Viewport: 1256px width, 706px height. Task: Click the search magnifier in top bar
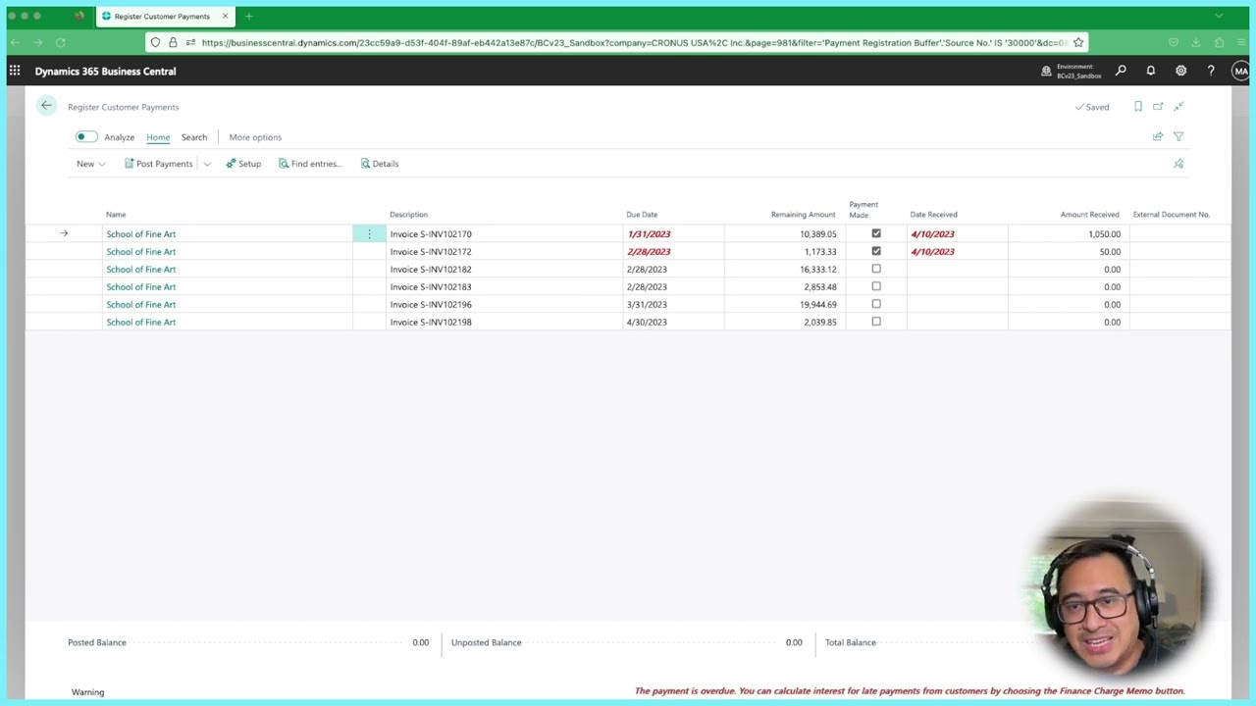(x=1121, y=71)
